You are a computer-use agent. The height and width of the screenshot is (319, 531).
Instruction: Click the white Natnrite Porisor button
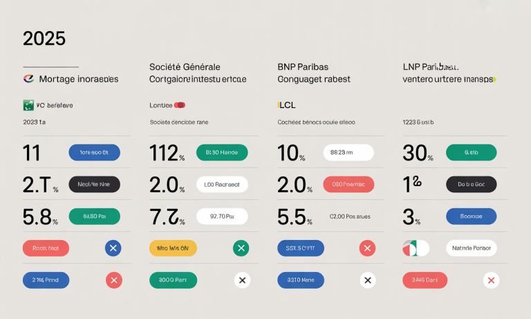pyautogui.click(x=471, y=248)
